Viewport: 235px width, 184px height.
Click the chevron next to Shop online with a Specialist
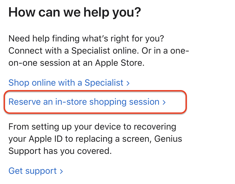click(x=128, y=83)
